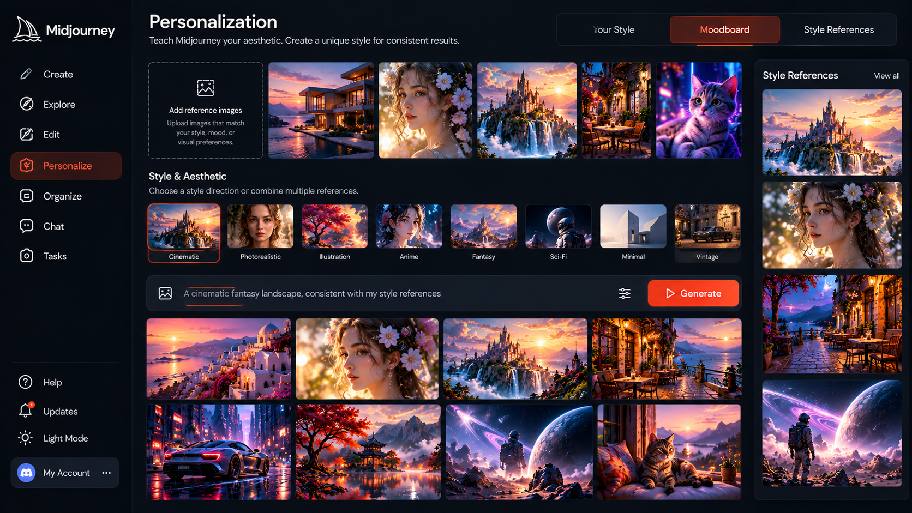
Task: Click the Style & Aesthetic heading
Action: (x=188, y=176)
